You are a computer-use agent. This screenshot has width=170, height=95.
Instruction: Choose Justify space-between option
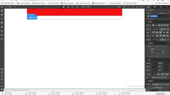[x=164, y=36]
